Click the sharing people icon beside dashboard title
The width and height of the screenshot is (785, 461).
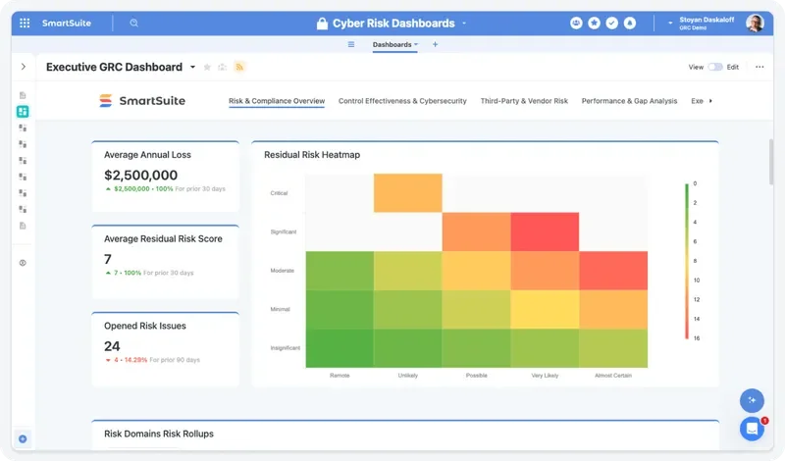pos(223,67)
